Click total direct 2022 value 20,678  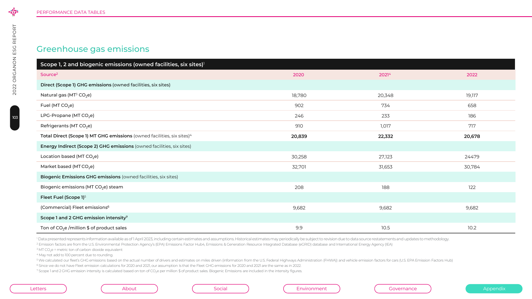(472, 136)
